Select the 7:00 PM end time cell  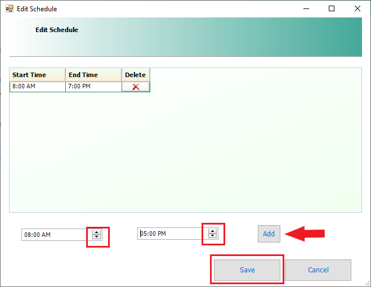coord(93,87)
